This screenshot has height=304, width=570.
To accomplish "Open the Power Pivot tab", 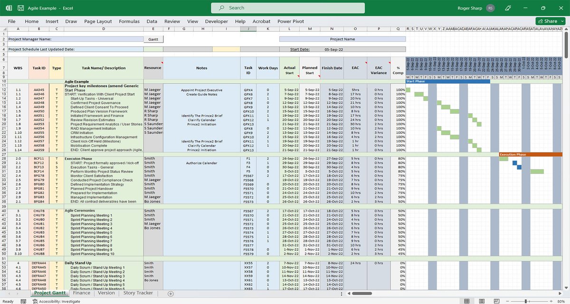I will [291, 21].
